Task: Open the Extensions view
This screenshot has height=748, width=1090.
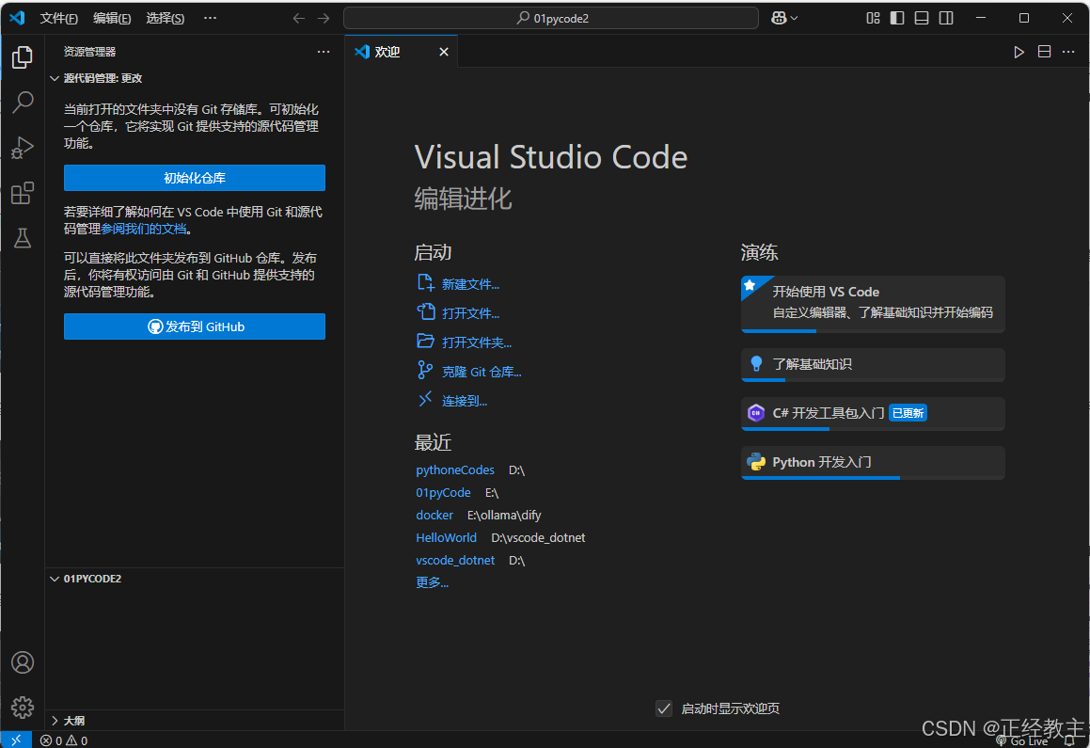Action: (23, 193)
